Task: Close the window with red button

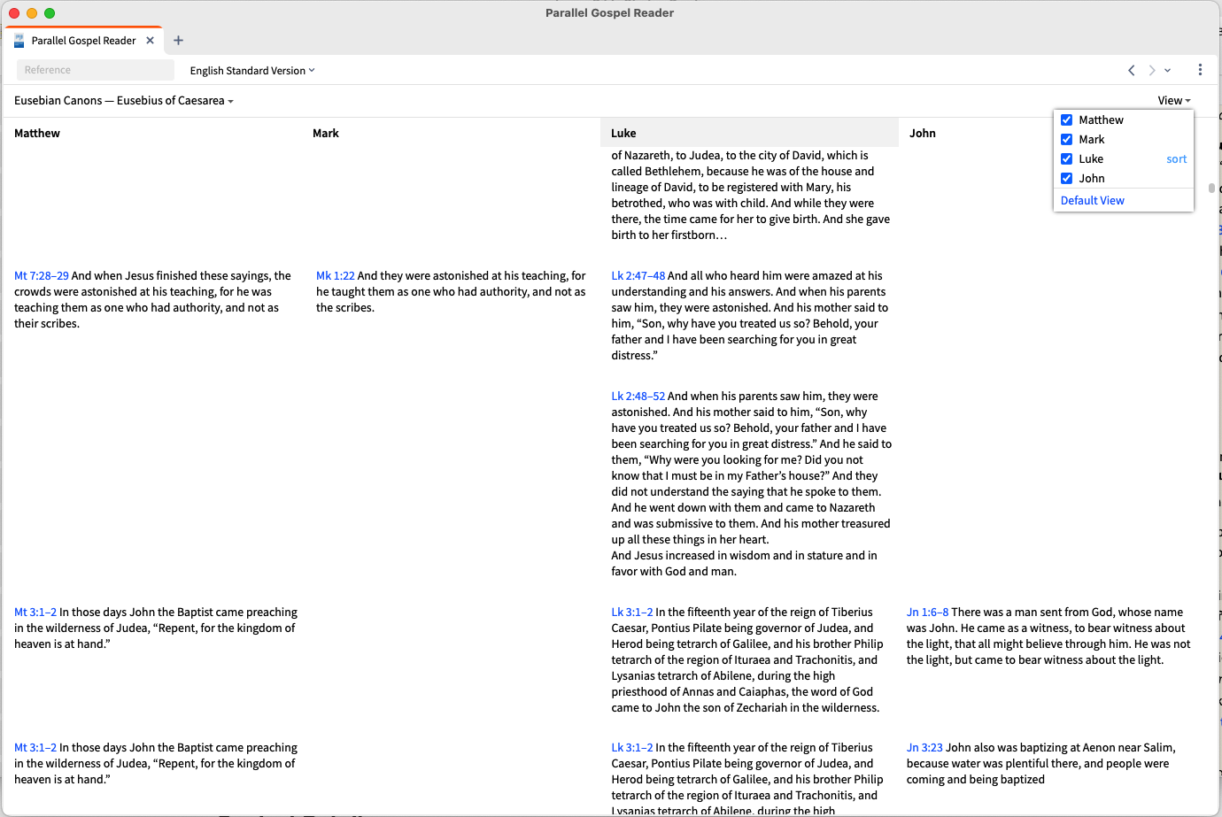Action: (14, 13)
